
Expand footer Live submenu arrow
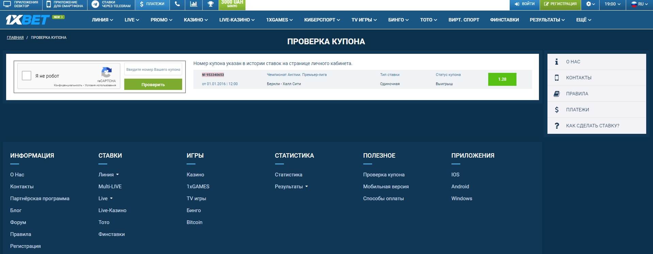pyautogui.click(x=111, y=199)
